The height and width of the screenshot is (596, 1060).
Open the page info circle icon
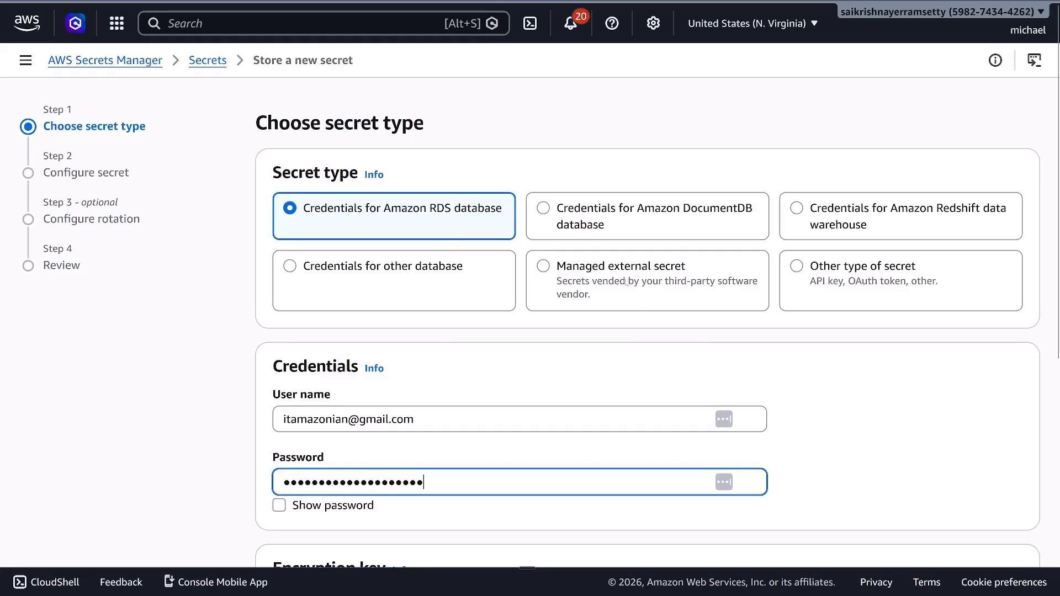[995, 60]
